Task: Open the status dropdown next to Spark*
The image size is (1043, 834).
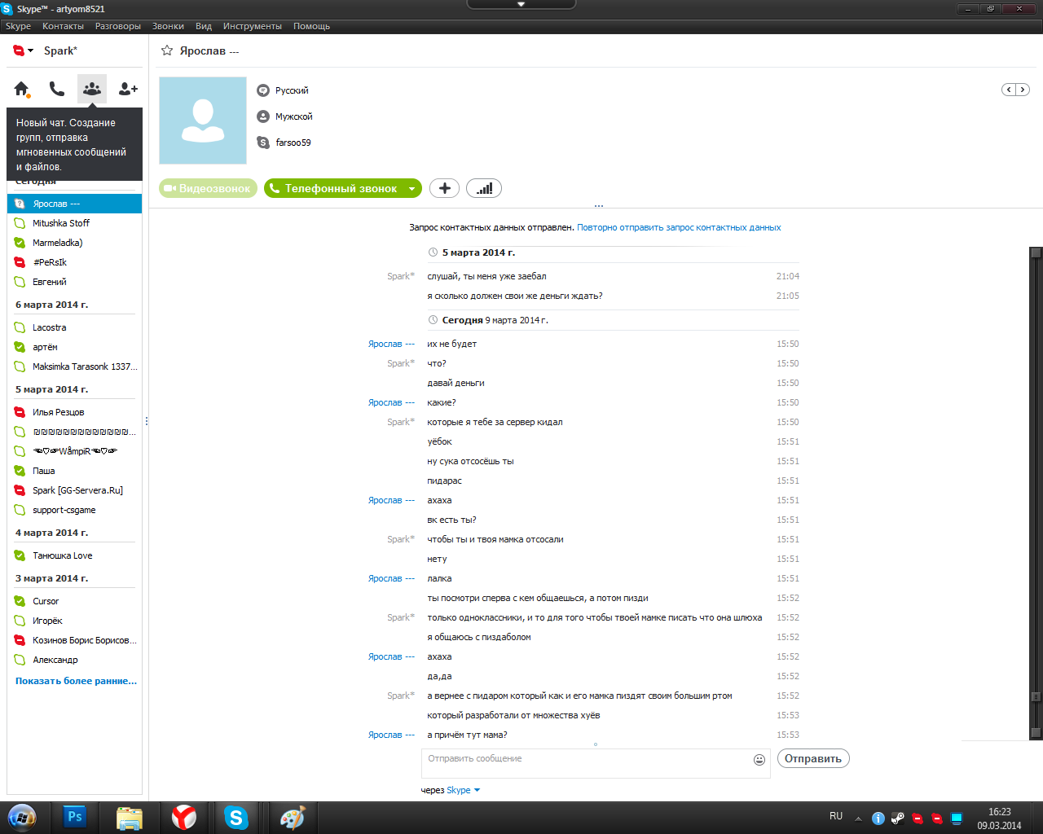Action: pyautogui.click(x=31, y=50)
